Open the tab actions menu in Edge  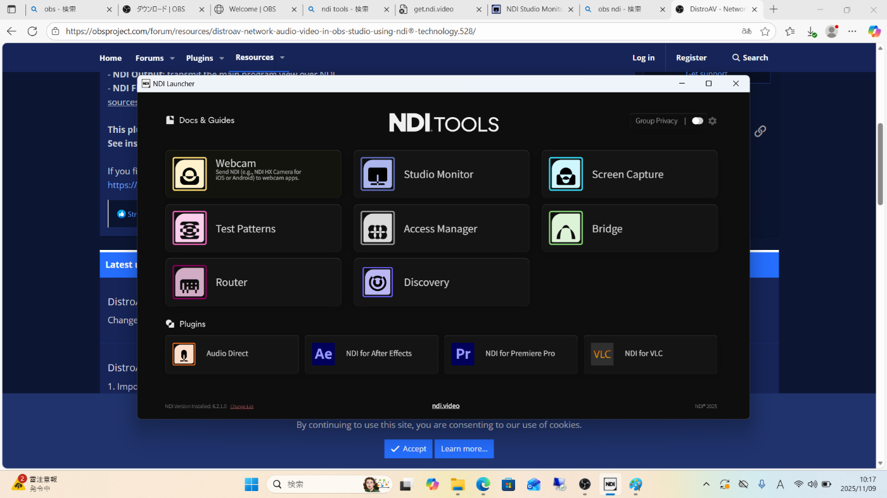[11, 9]
